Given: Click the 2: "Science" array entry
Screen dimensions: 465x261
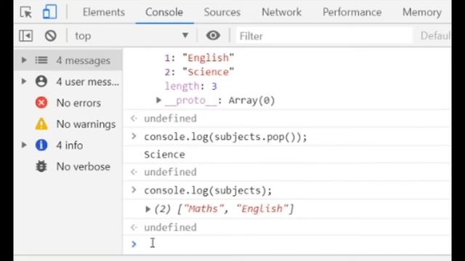Looking at the screenshot, I should coord(199,72).
